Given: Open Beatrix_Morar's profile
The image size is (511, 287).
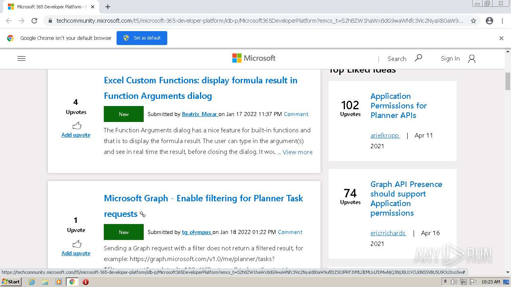Looking at the screenshot, I should coord(200,114).
